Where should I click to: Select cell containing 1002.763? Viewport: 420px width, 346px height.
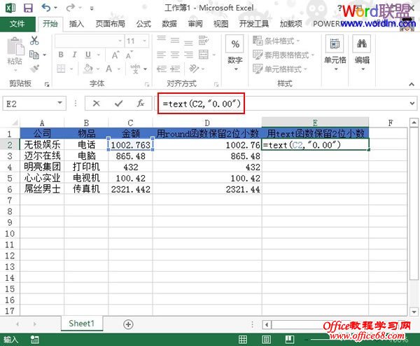tap(130, 145)
